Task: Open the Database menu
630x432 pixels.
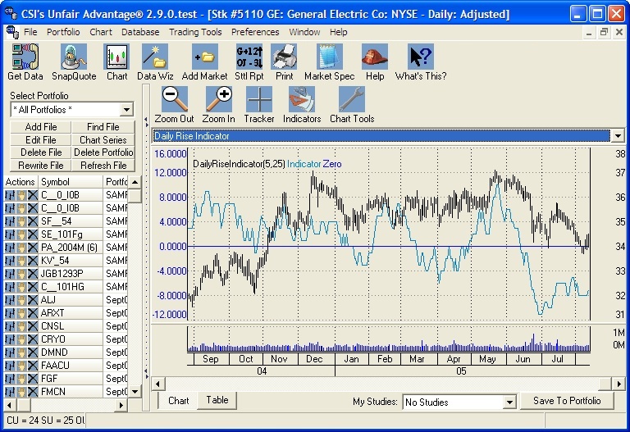Action: (140, 32)
